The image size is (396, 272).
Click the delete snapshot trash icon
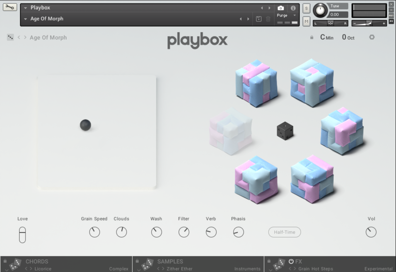pos(268,19)
